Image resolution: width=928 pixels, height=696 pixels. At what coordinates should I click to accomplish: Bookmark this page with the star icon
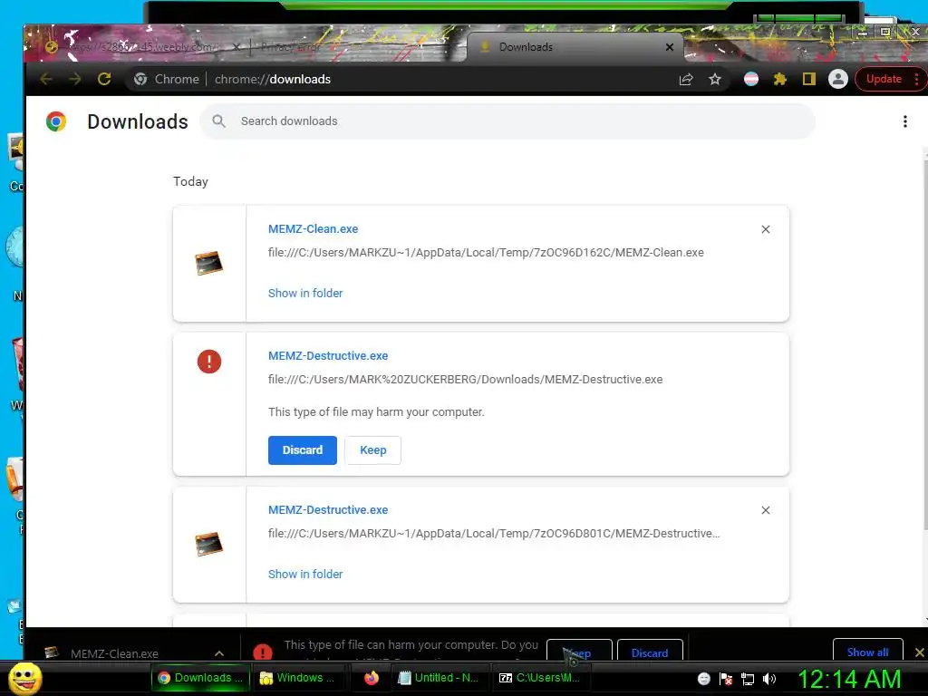pos(715,80)
